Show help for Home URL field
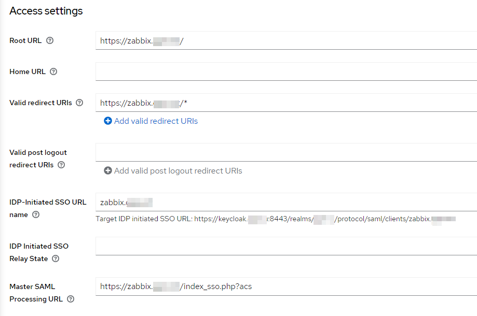The image size is (477, 316). (x=53, y=71)
